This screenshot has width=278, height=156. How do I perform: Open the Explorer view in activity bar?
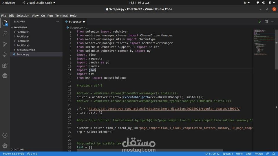[5, 23]
